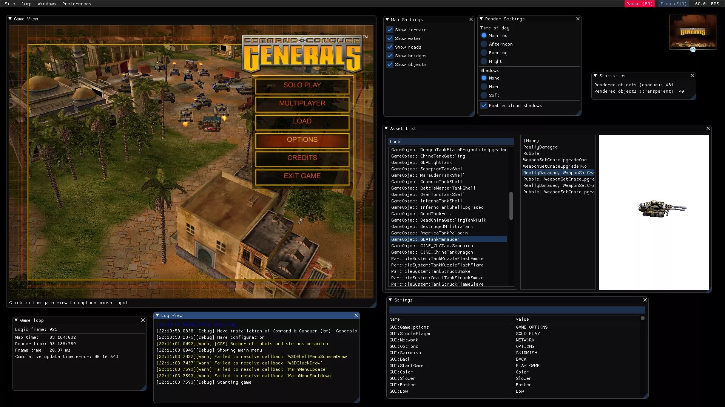
Task: Select the GUI:StartGame string row
Action: pos(514,366)
